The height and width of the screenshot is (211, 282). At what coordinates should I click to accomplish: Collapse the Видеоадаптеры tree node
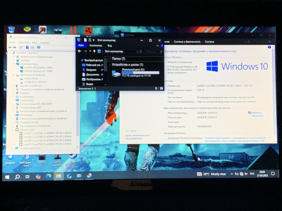tap(14, 64)
